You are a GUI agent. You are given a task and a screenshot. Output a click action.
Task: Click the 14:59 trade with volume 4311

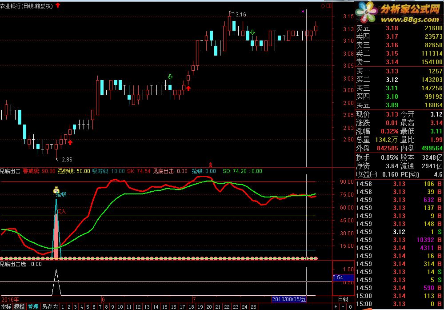(399, 248)
